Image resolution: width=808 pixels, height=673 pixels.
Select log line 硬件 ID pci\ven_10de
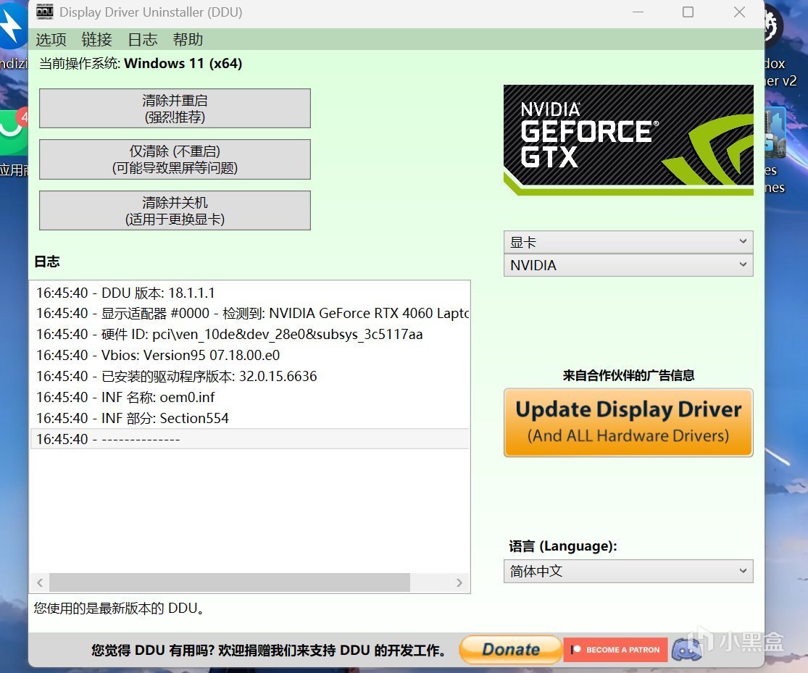point(249,335)
